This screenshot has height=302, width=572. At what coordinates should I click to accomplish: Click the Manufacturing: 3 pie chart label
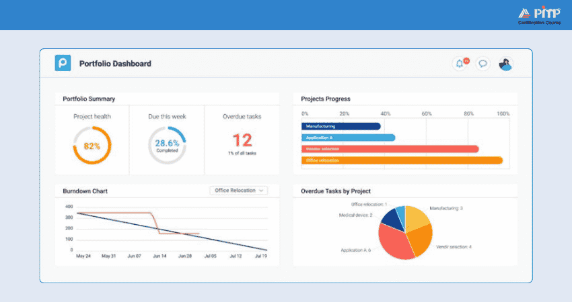[x=446, y=209]
